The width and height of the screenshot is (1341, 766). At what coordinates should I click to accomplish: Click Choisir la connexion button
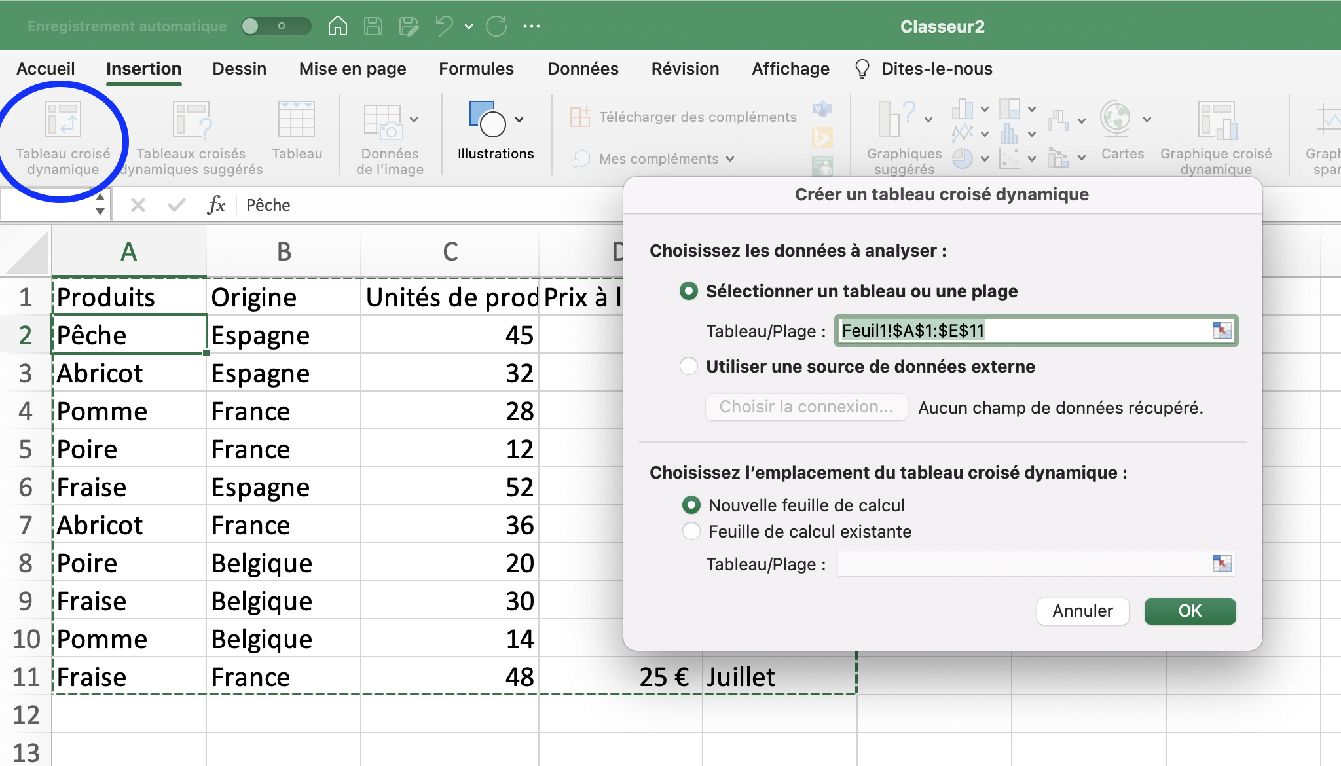806,407
